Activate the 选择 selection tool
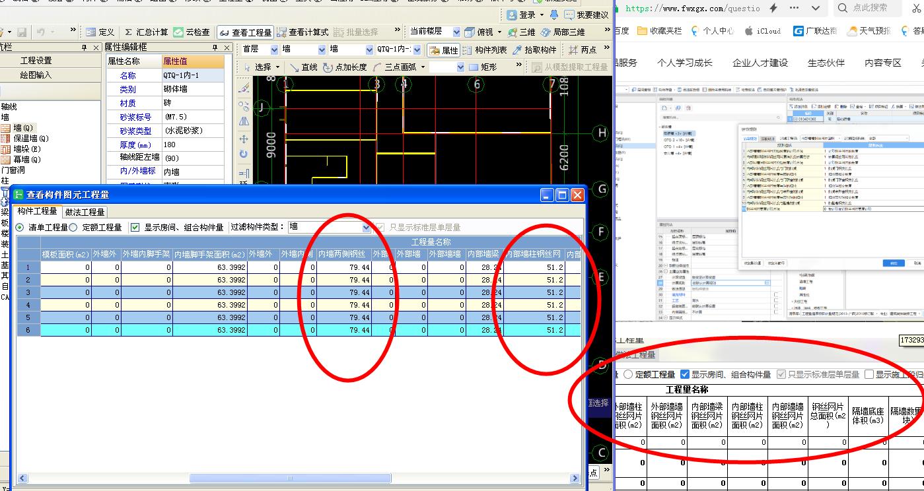 pos(257,67)
